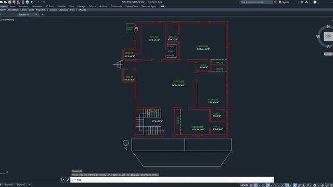The height and width of the screenshot is (187, 333).
Task: Open the Collaborate ribbon tab
Action: 116,6
